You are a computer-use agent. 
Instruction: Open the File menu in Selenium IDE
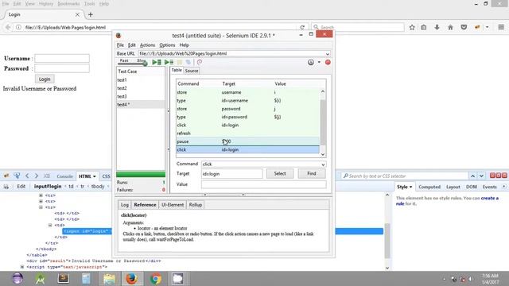tap(120, 45)
